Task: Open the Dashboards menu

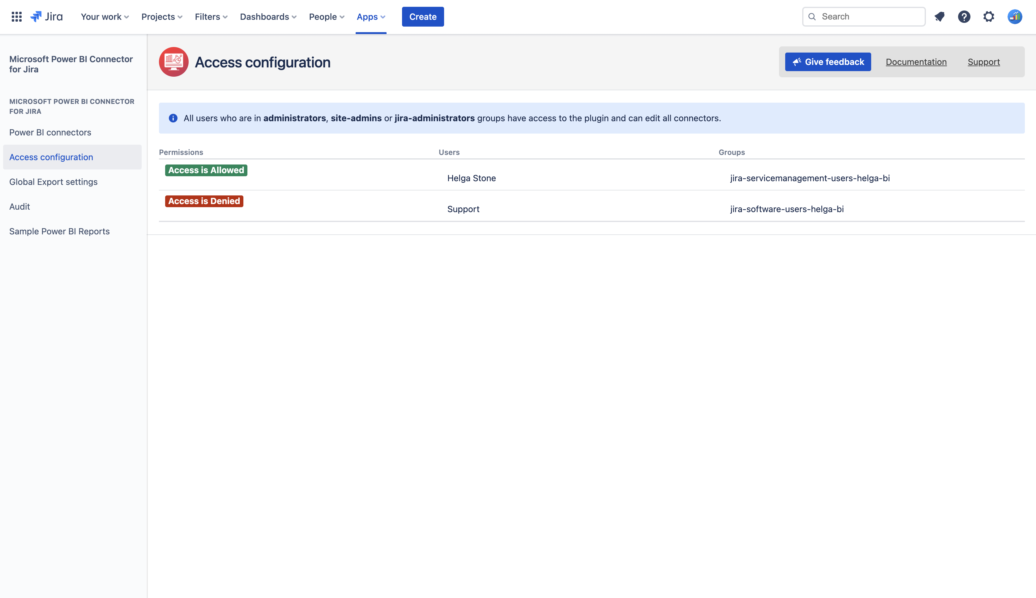Action: (268, 17)
